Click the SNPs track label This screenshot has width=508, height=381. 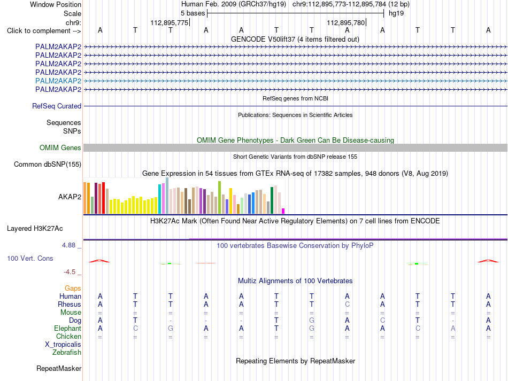[72, 131]
